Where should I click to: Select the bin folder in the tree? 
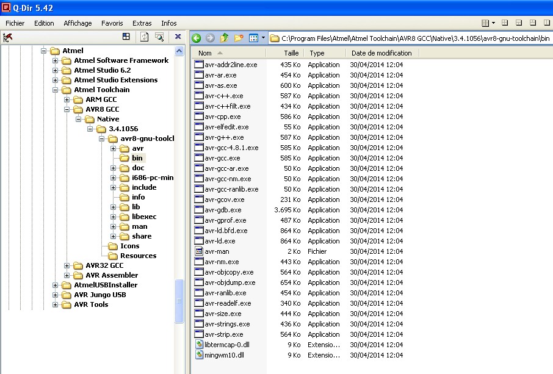137,158
